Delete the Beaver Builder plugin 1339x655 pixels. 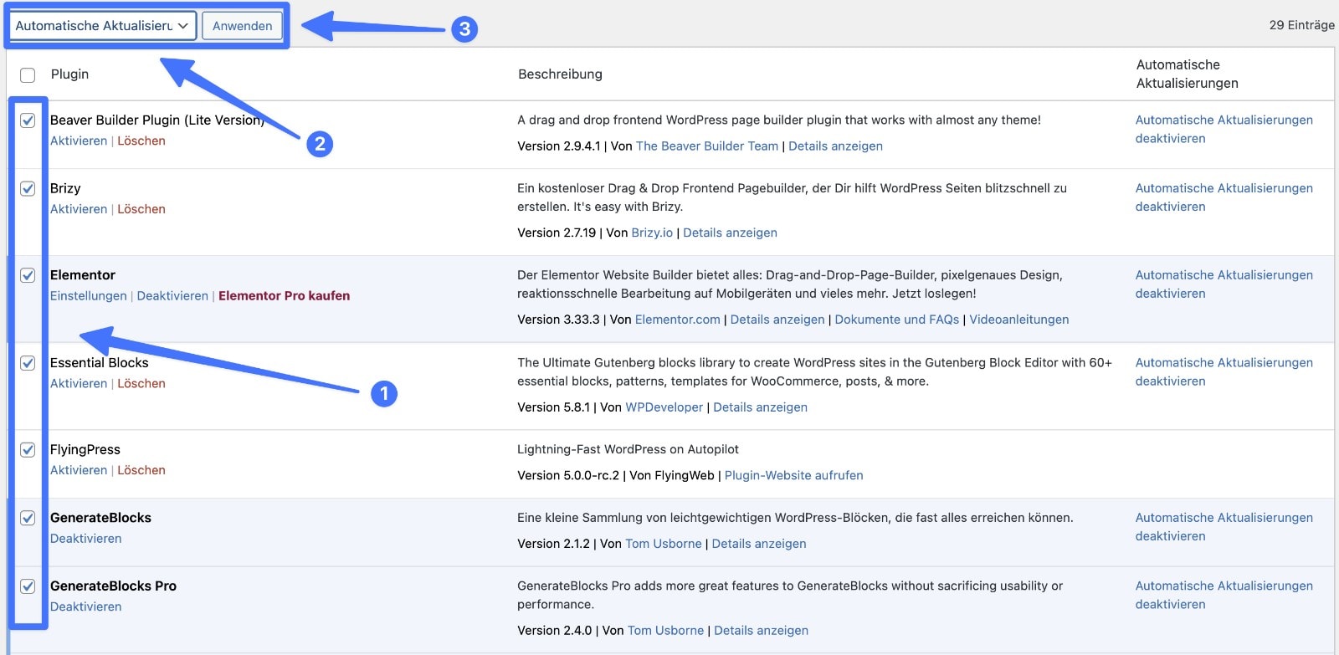pos(141,141)
